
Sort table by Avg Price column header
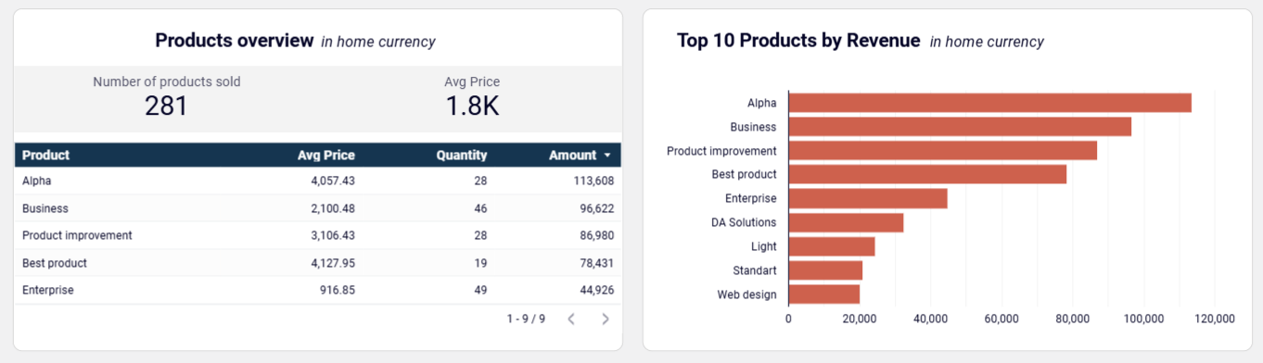tap(326, 156)
